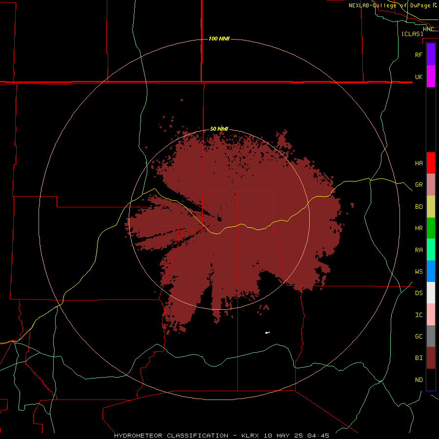Image resolution: width=439 pixels, height=439 pixels.
Task: Click the 04:45 timestamp
Action: [318, 436]
